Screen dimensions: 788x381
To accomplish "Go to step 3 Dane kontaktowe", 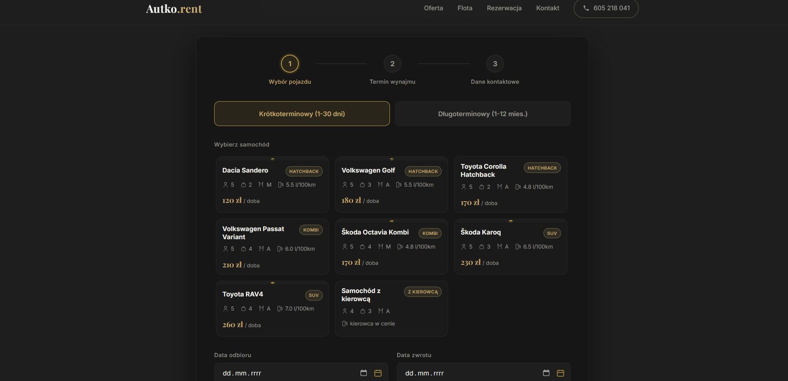I will coord(495,64).
